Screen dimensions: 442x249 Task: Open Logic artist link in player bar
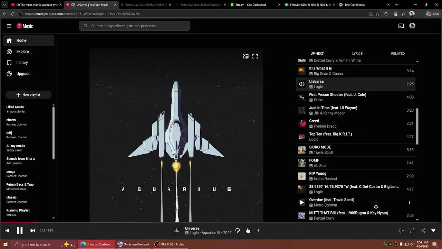click(194, 233)
